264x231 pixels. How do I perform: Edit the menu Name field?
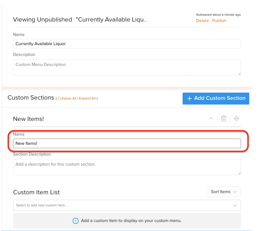pos(127,44)
